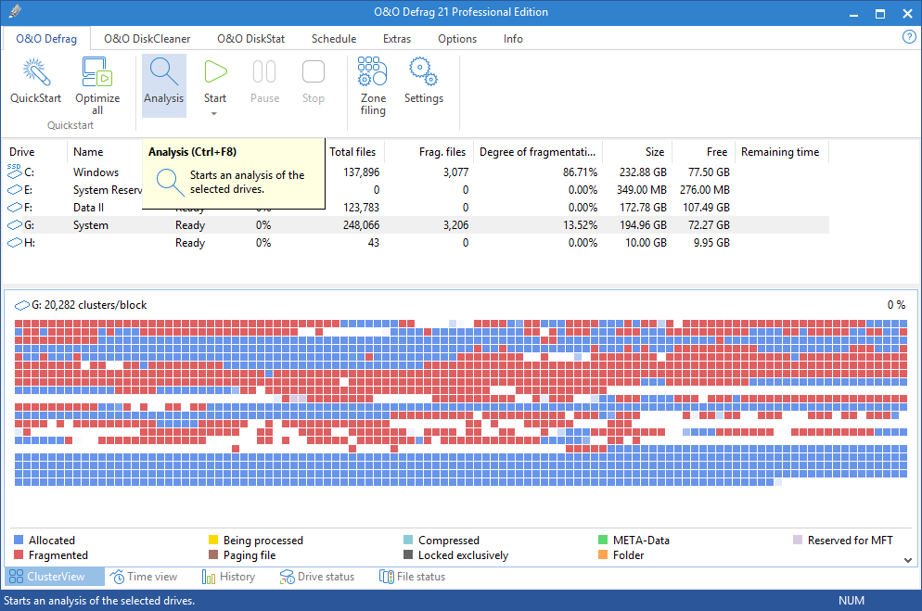Click the 13.52% fragmentation value
922x611 pixels.
click(x=580, y=225)
